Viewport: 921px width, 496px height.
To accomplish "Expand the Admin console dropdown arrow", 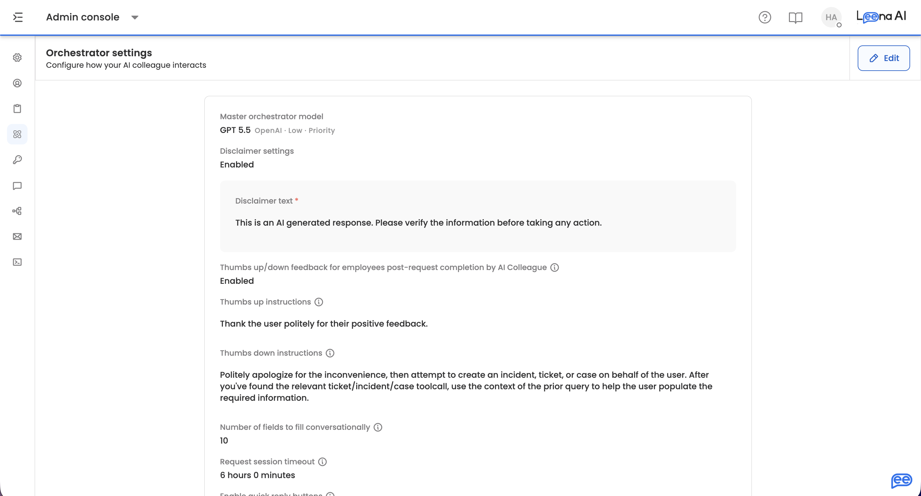I will pos(135,18).
